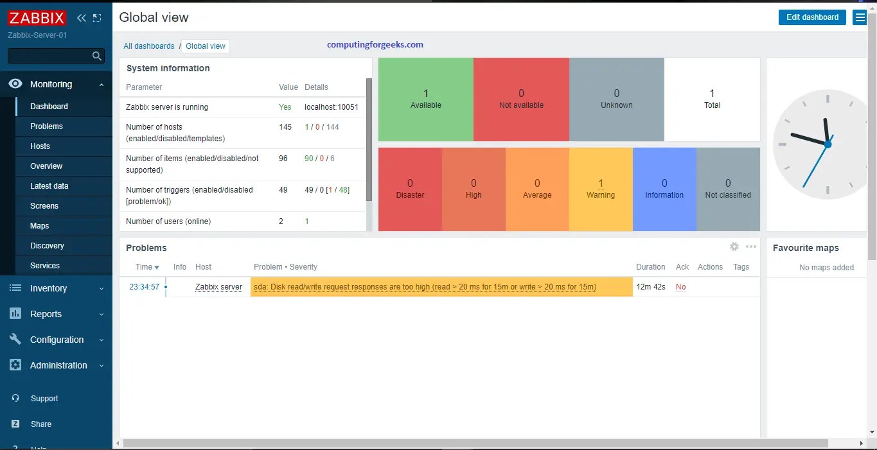Open the All dashboards breadcrumb link
This screenshot has height=450, width=877.
(x=149, y=46)
